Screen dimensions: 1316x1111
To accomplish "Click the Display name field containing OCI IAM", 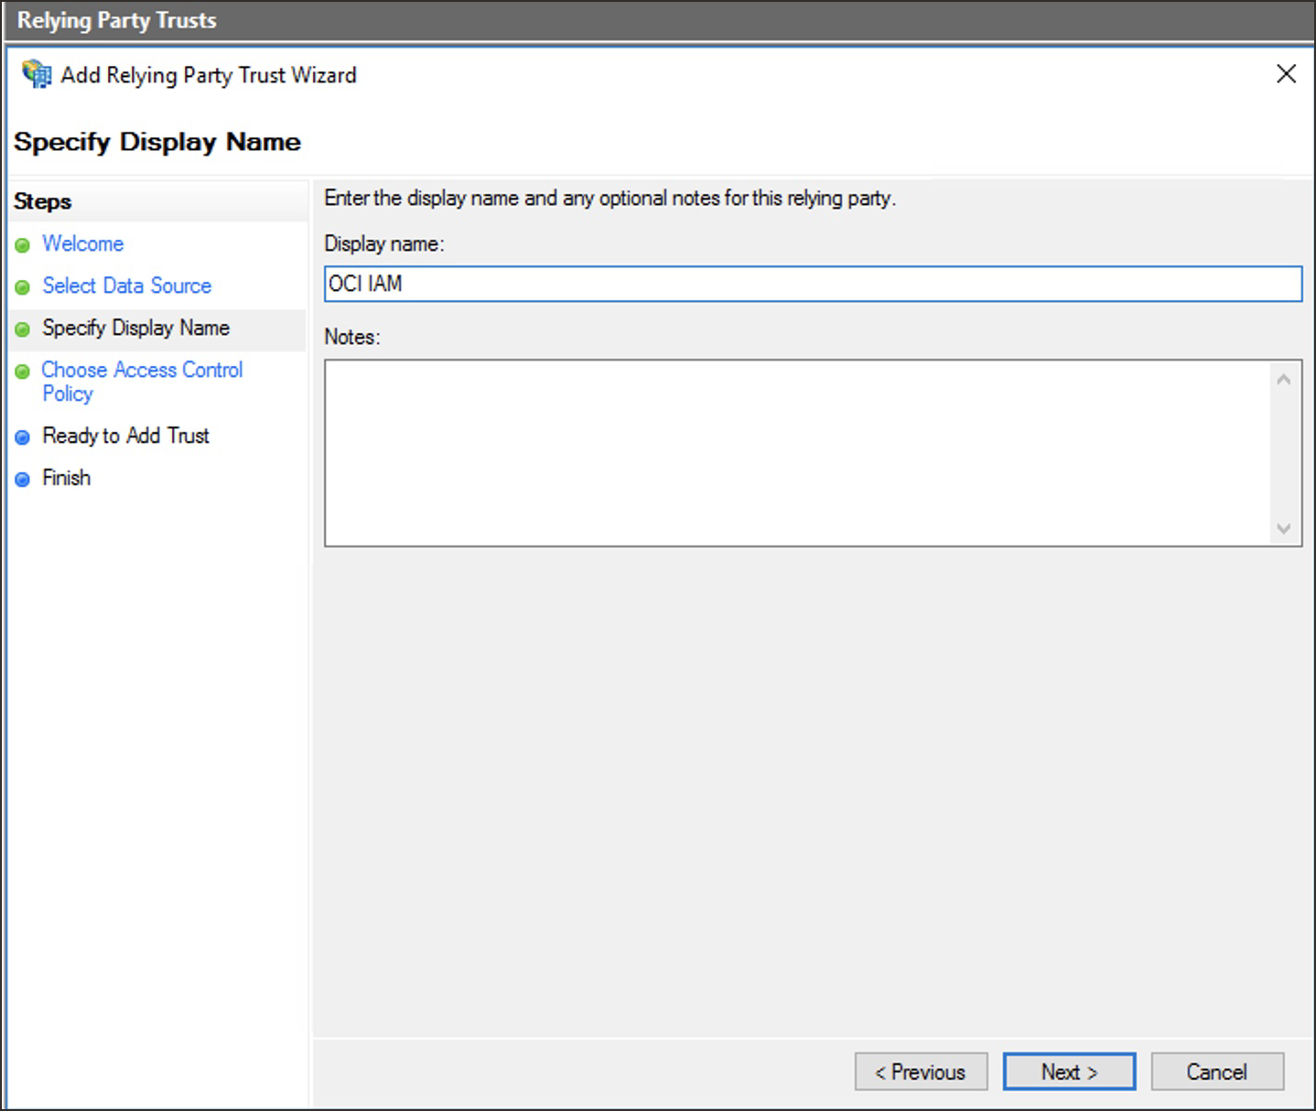I will [813, 285].
